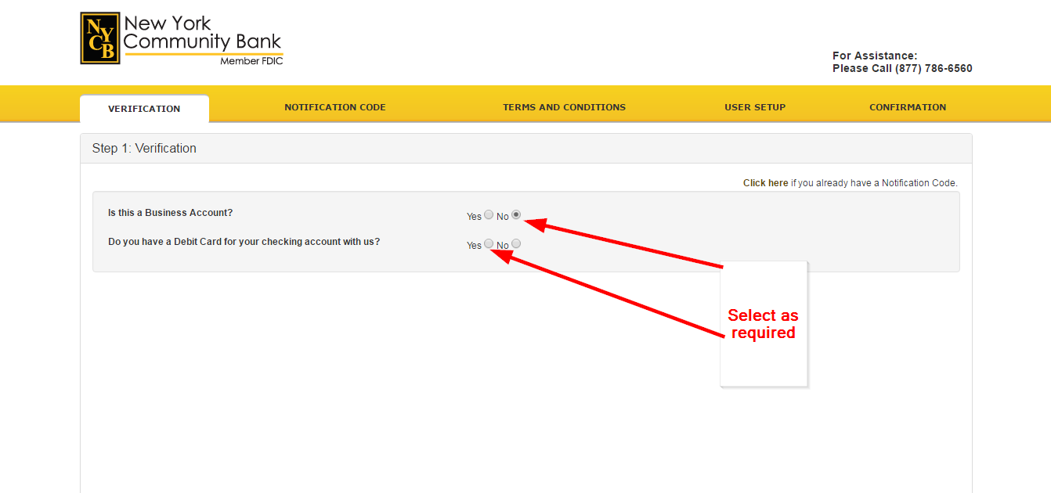Open the CONFIRMATION tab

point(907,106)
